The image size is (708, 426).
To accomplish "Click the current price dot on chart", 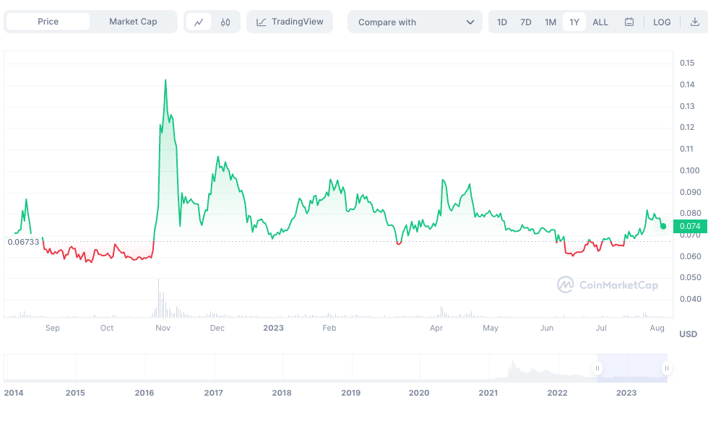I will (x=663, y=226).
